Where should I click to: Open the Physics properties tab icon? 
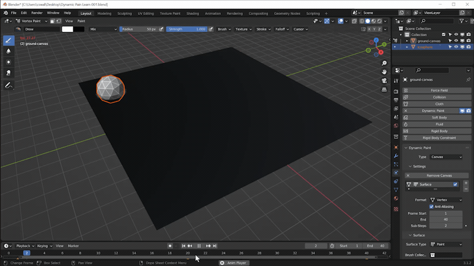[x=396, y=173]
